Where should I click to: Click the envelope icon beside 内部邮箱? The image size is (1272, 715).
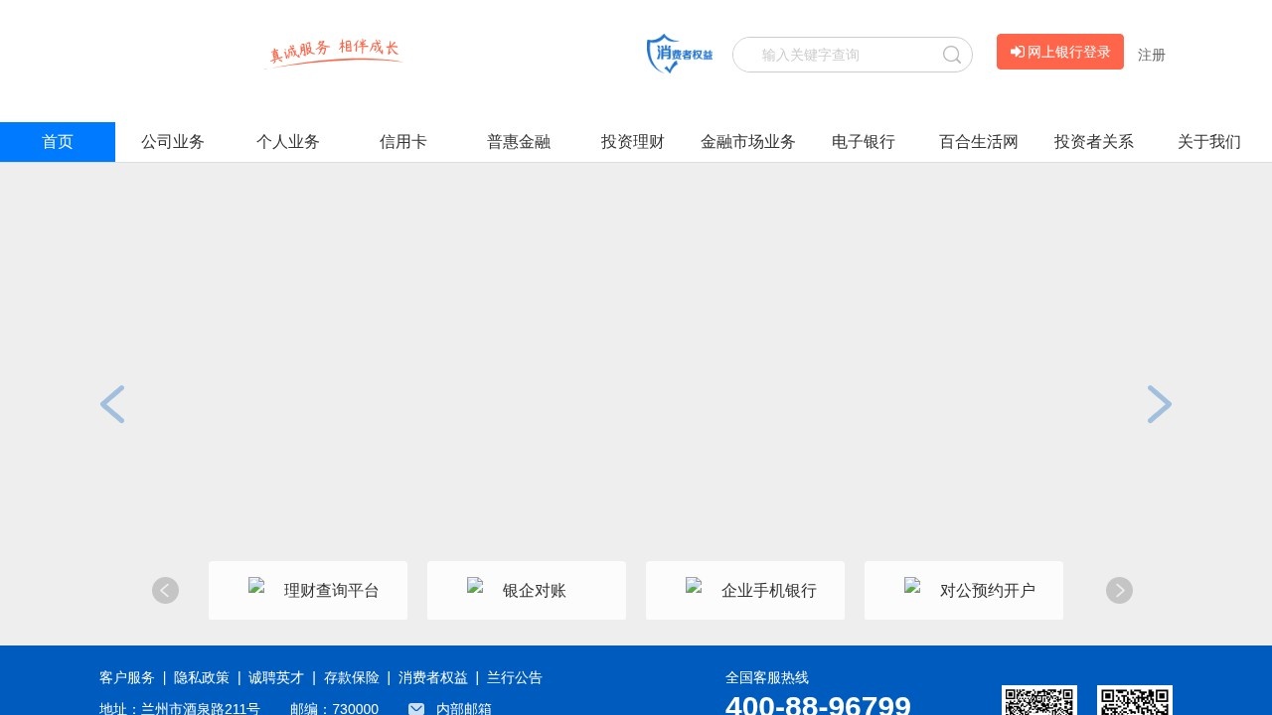click(x=416, y=709)
